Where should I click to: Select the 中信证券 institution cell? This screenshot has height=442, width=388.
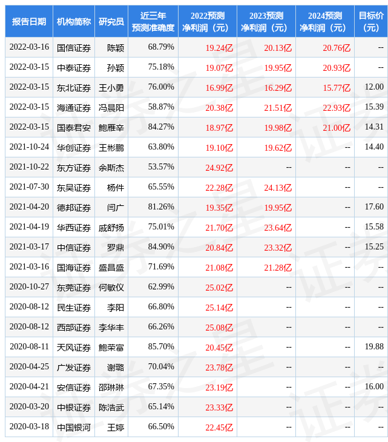pyautogui.click(x=74, y=248)
